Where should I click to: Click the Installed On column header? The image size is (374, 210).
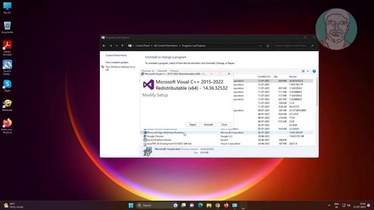[264, 76]
